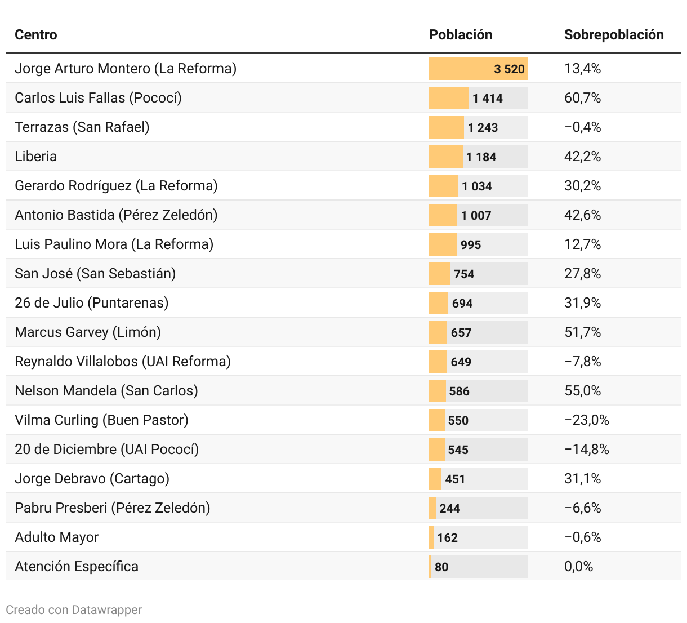The height and width of the screenshot is (623, 687).
Task: Click the Vilma Curling (Buen Pastor) name
Action: coord(101,420)
